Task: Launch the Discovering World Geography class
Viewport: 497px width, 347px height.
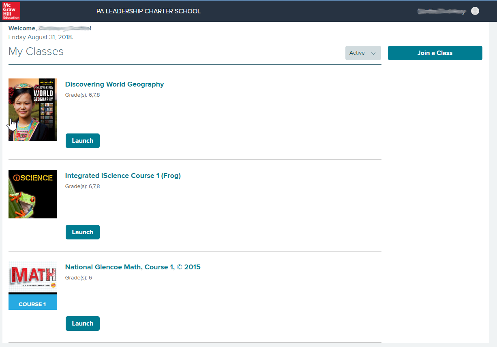Action: 83,141
